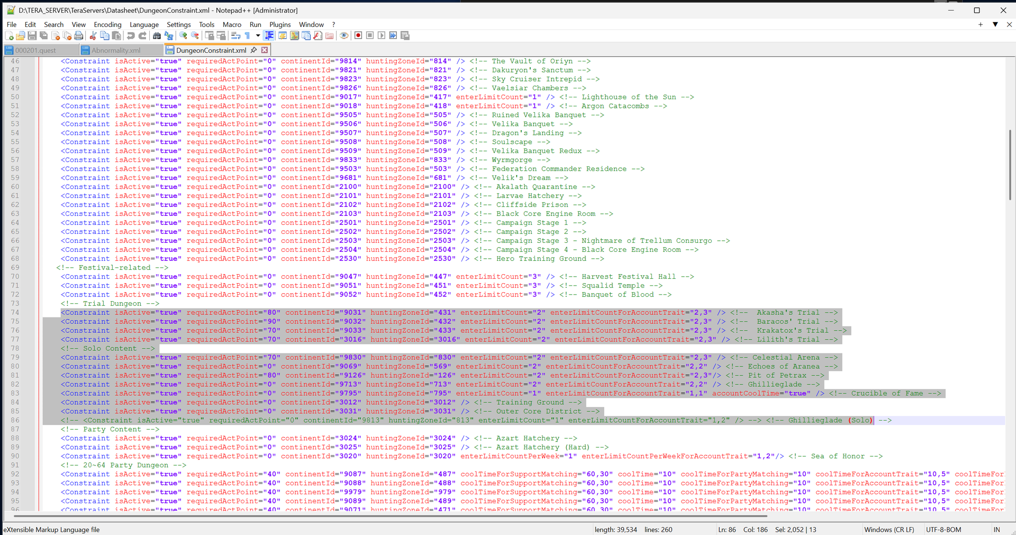This screenshot has width=1016, height=535.
Task: Switch to the Abnormality.xml tab
Action: pyautogui.click(x=116, y=50)
